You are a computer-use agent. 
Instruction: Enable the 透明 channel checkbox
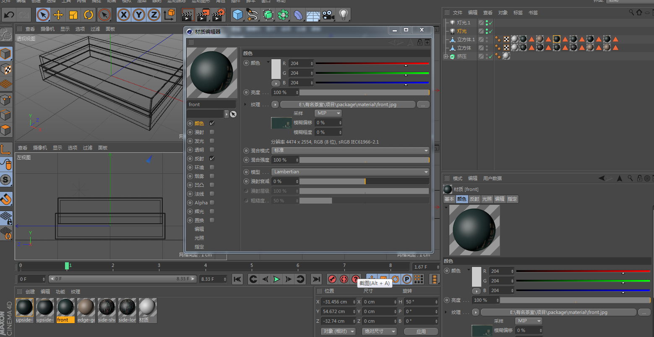[212, 149]
